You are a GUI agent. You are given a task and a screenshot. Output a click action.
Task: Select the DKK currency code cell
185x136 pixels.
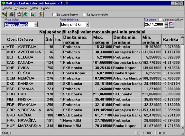click(x=12, y=84)
